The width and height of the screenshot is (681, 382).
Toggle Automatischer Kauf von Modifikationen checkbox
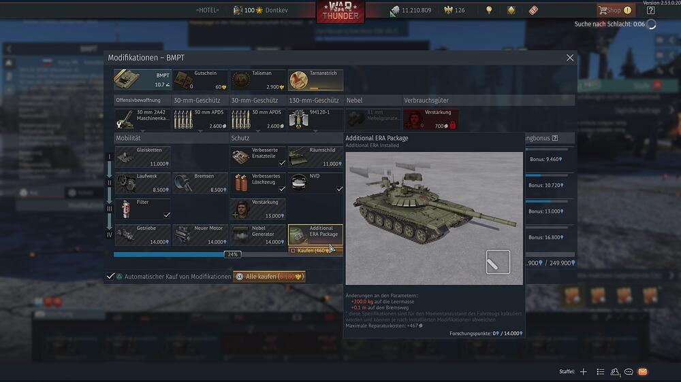click(110, 276)
